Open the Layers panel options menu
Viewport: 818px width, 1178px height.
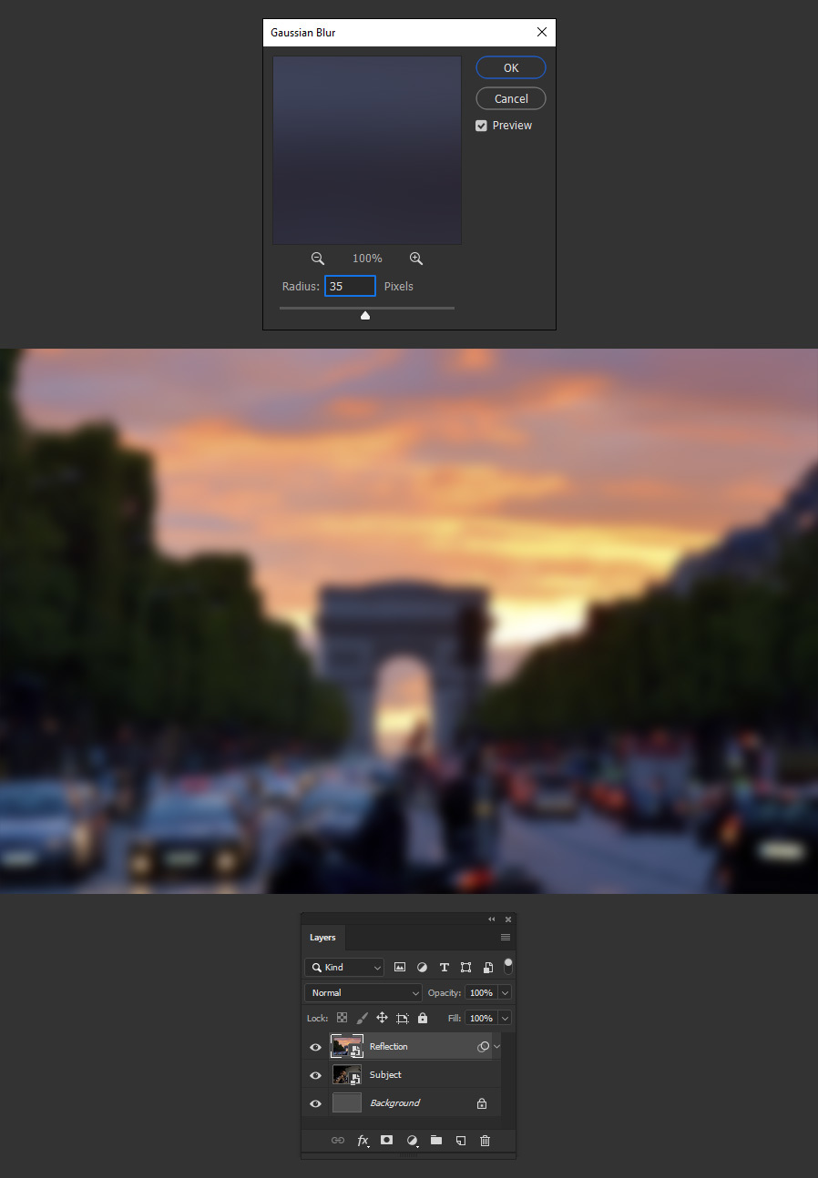pos(506,938)
